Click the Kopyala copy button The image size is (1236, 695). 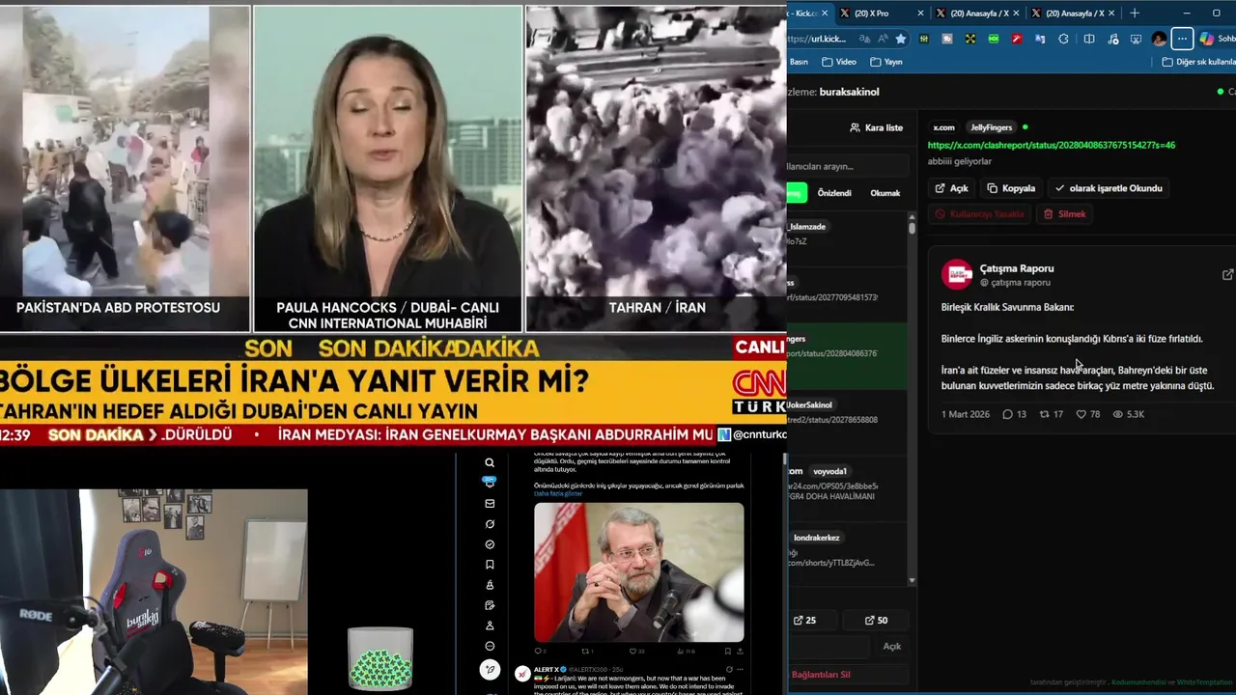[1011, 188]
